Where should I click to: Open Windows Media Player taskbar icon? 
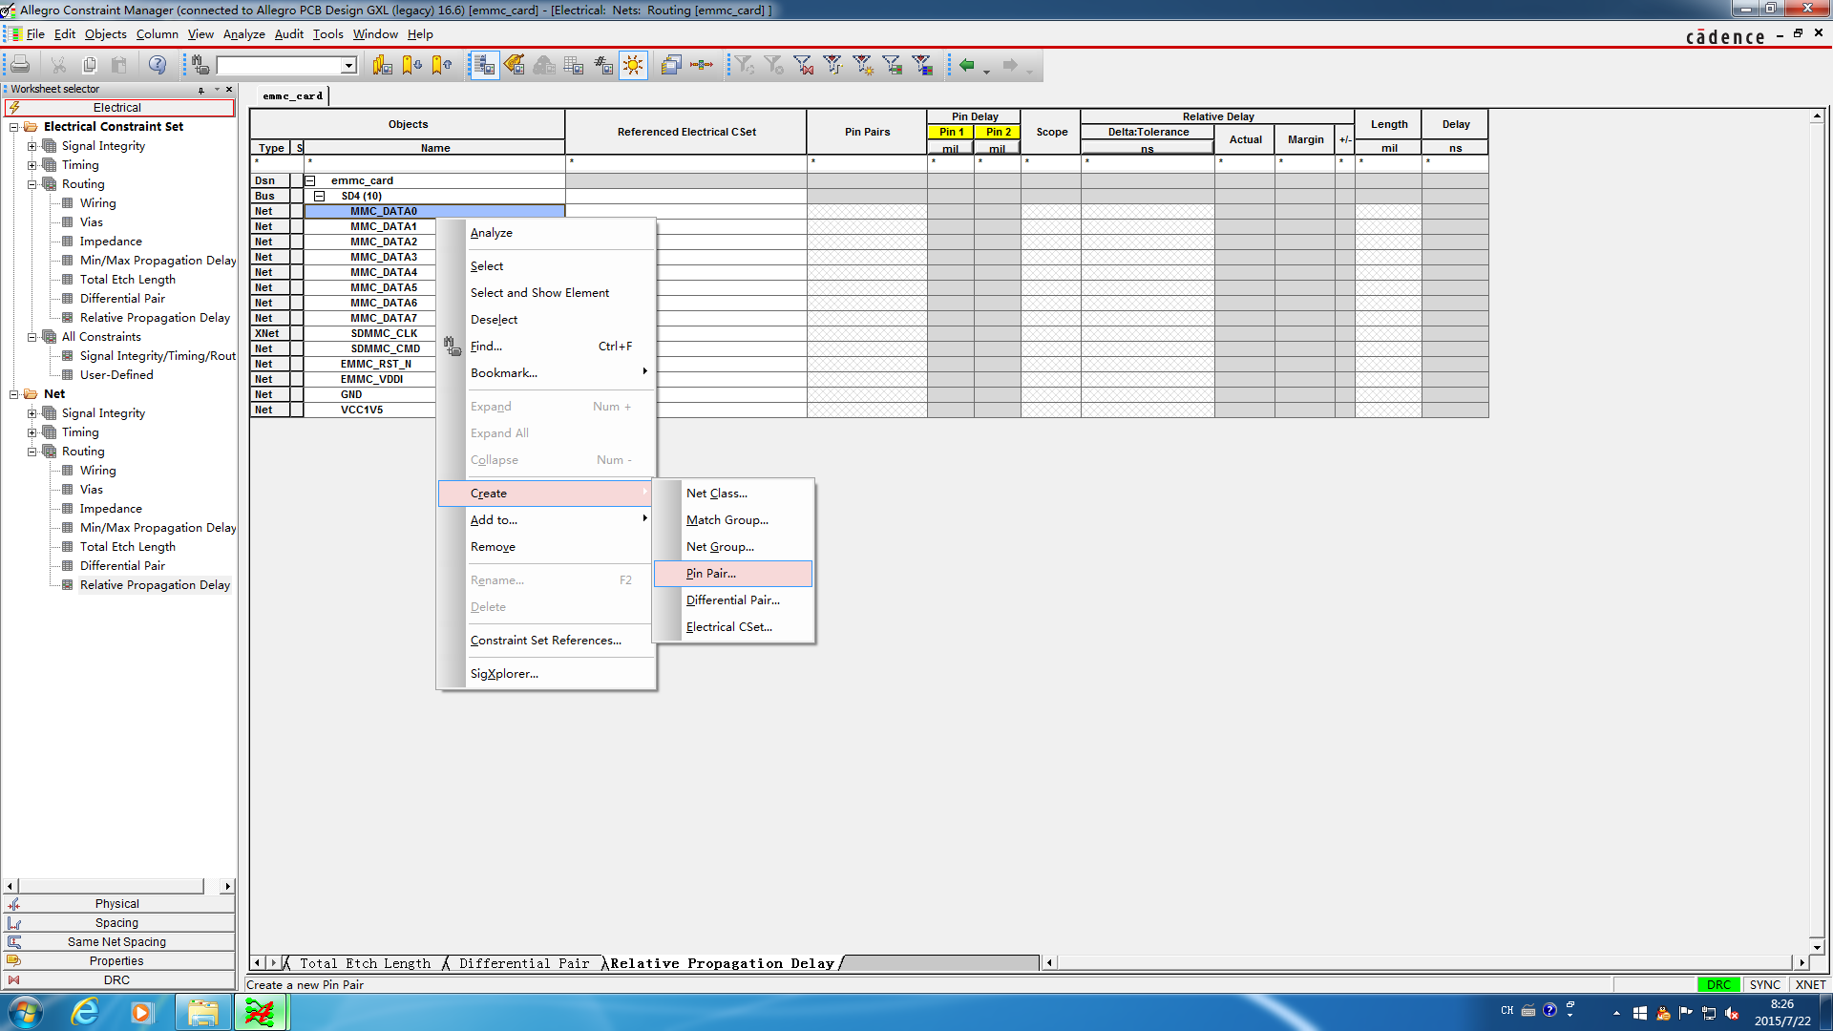pyautogui.click(x=142, y=1012)
